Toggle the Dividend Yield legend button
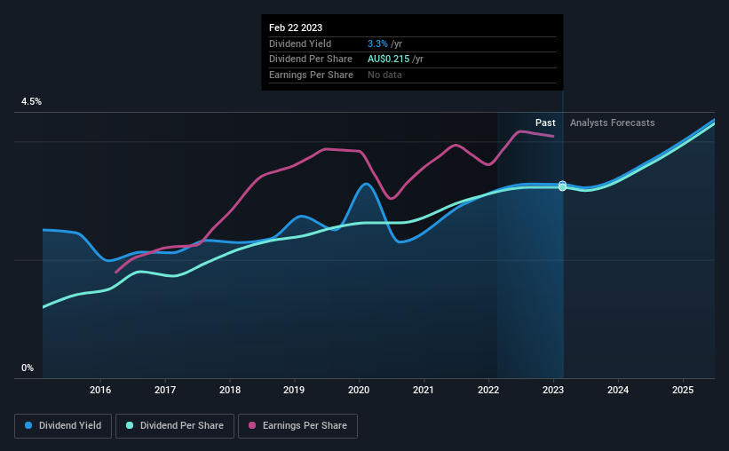The width and height of the screenshot is (729, 451). tap(63, 426)
